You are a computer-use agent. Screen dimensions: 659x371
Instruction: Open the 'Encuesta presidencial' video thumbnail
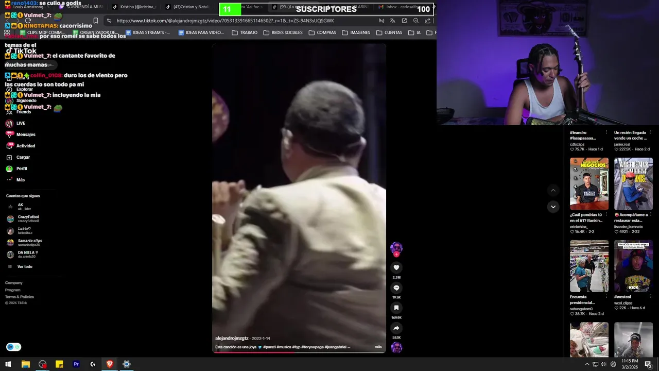pos(589,266)
